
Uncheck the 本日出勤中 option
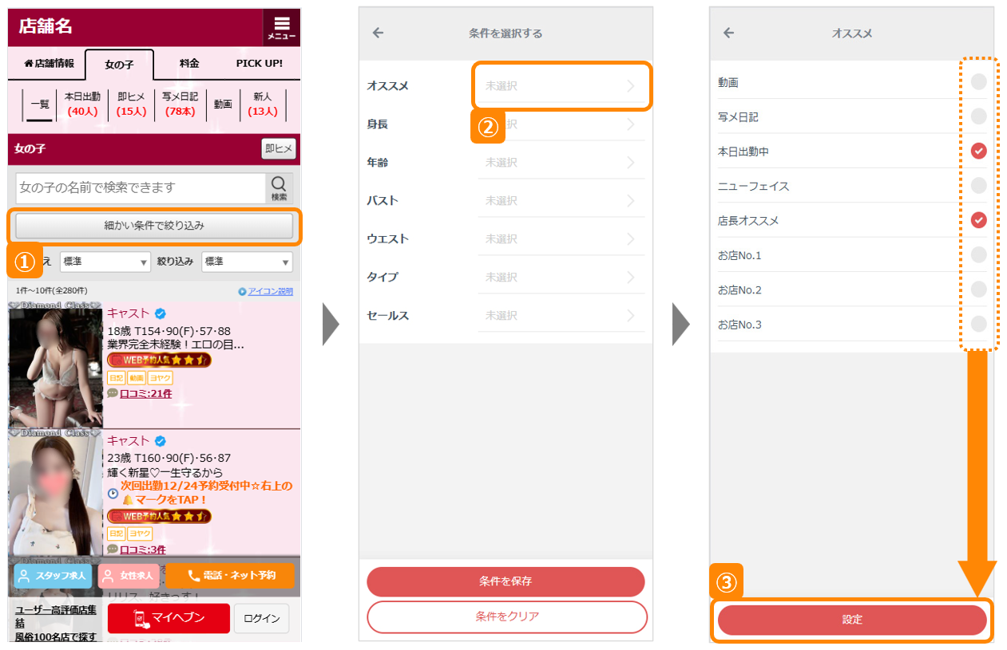[x=978, y=151]
